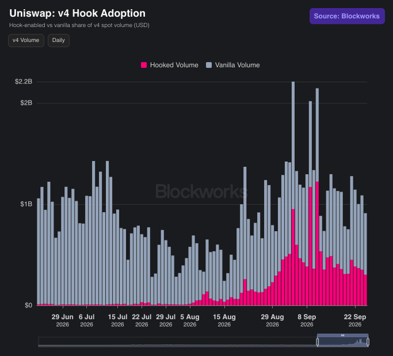The width and height of the screenshot is (393, 356).
Task: Click the Hook-enabled vs vanilla subtitle text
Action: pos(79,25)
